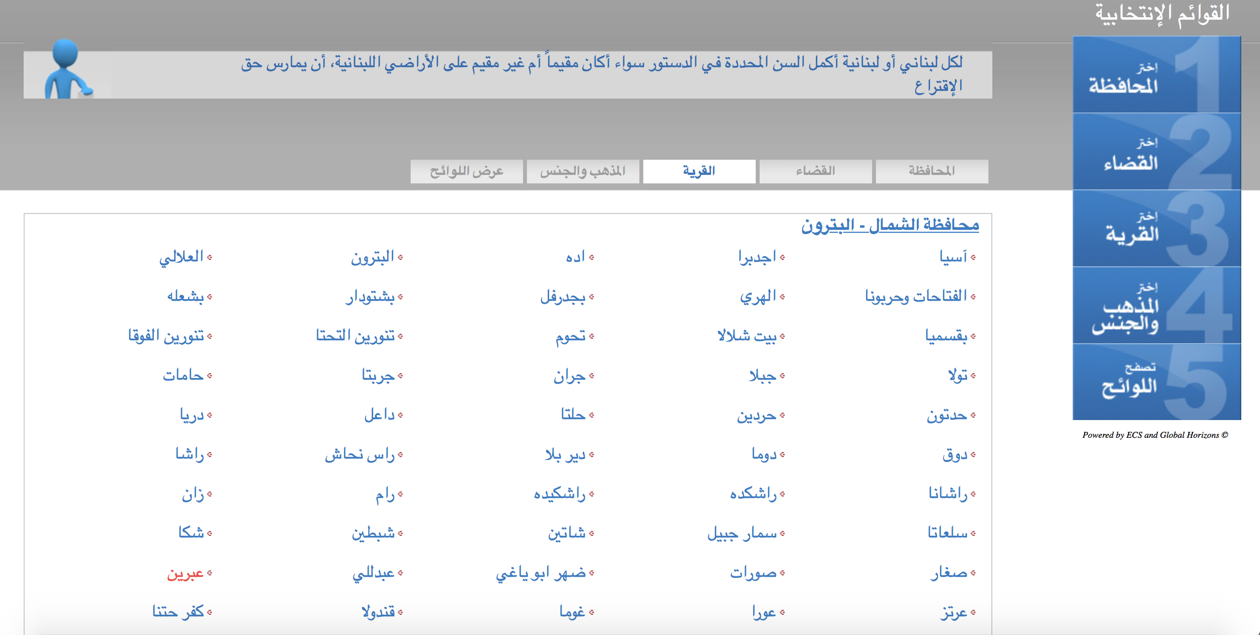Click step 2 choose district (القضاء) tile
1260x635 pixels.
tap(1156, 152)
